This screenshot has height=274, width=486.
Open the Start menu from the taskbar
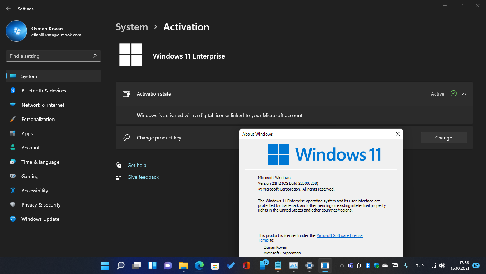click(x=105, y=265)
